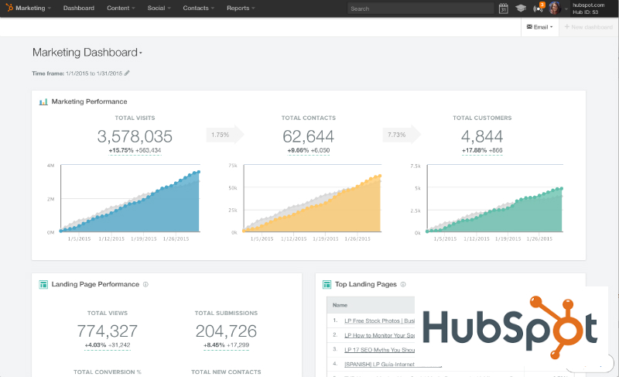Open the Email dropdown button
Viewport: 619px width, 377px height.
[x=540, y=27]
